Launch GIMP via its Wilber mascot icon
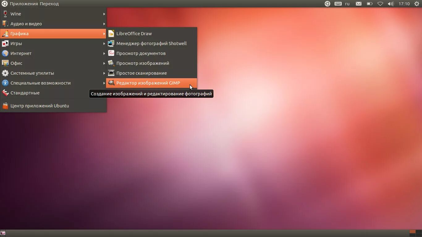The height and width of the screenshot is (237, 422). (111, 83)
